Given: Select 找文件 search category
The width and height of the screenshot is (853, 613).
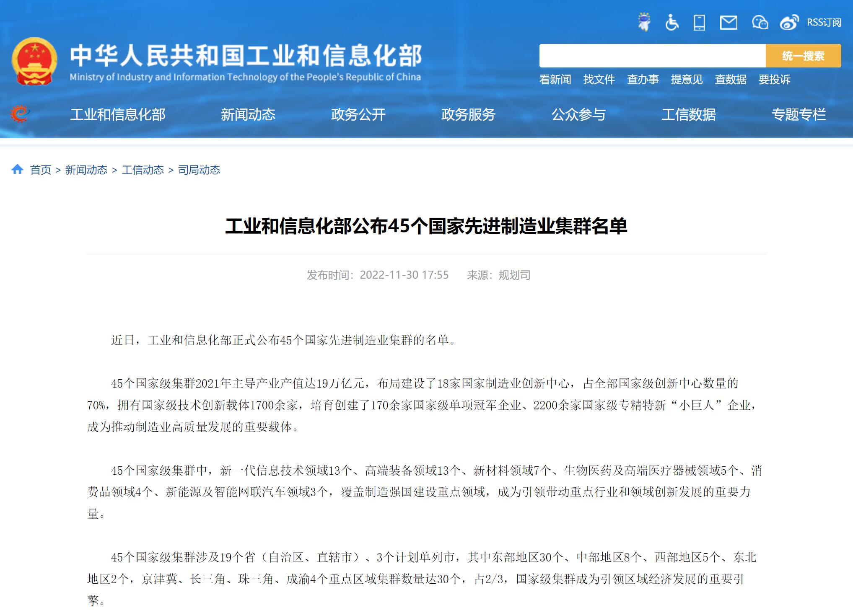Looking at the screenshot, I should click(x=599, y=80).
